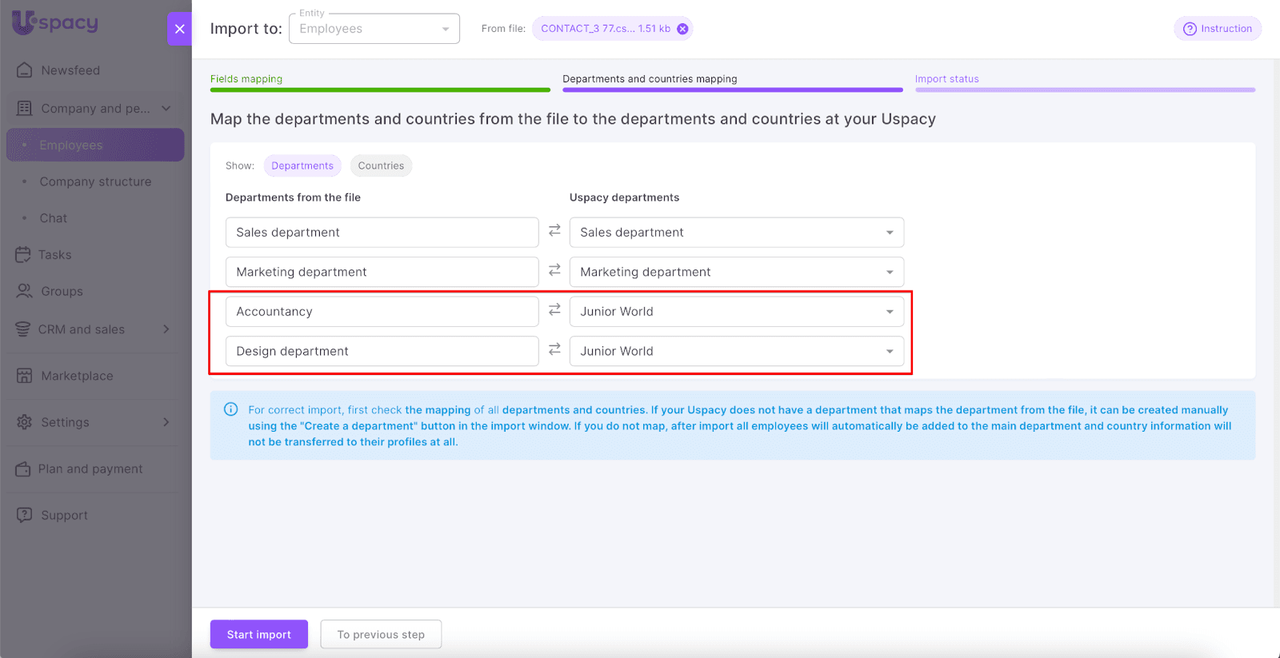Switch to the Countries filter chip
The width and height of the screenshot is (1280, 658).
(x=381, y=165)
